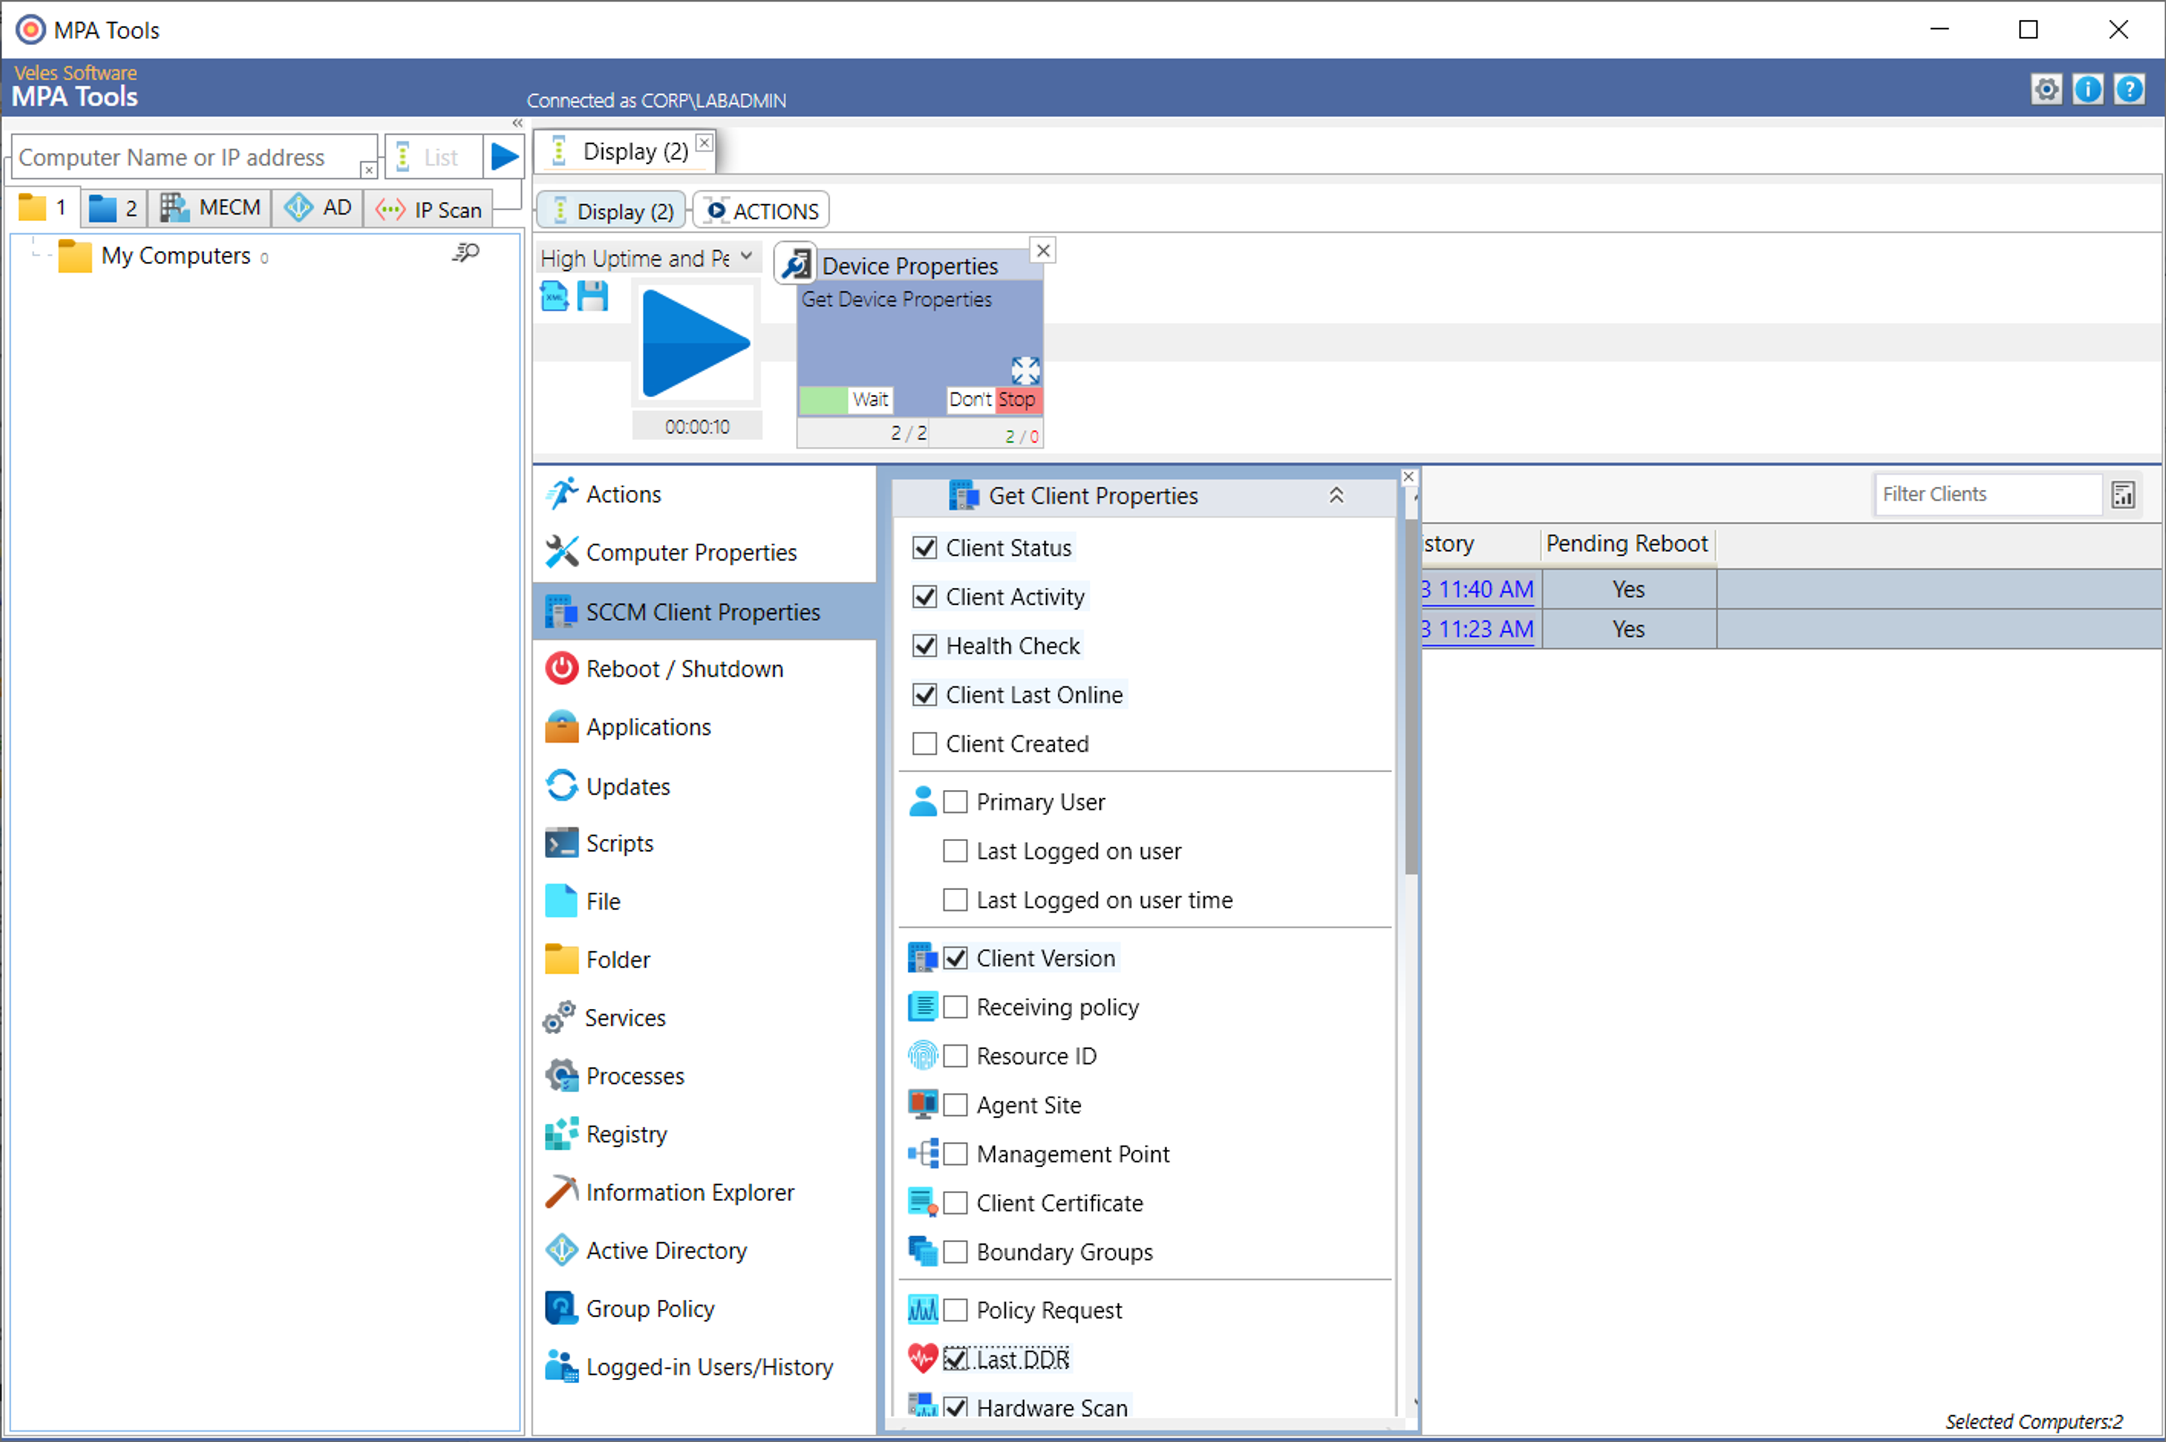2166x1442 pixels.
Task: Enable Last Logged on user time checkbox
Action: click(x=955, y=899)
